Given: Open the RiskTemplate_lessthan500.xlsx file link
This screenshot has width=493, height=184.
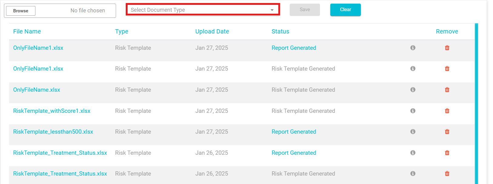Looking at the screenshot, I should pyautogui.click(x=53, y=132).
